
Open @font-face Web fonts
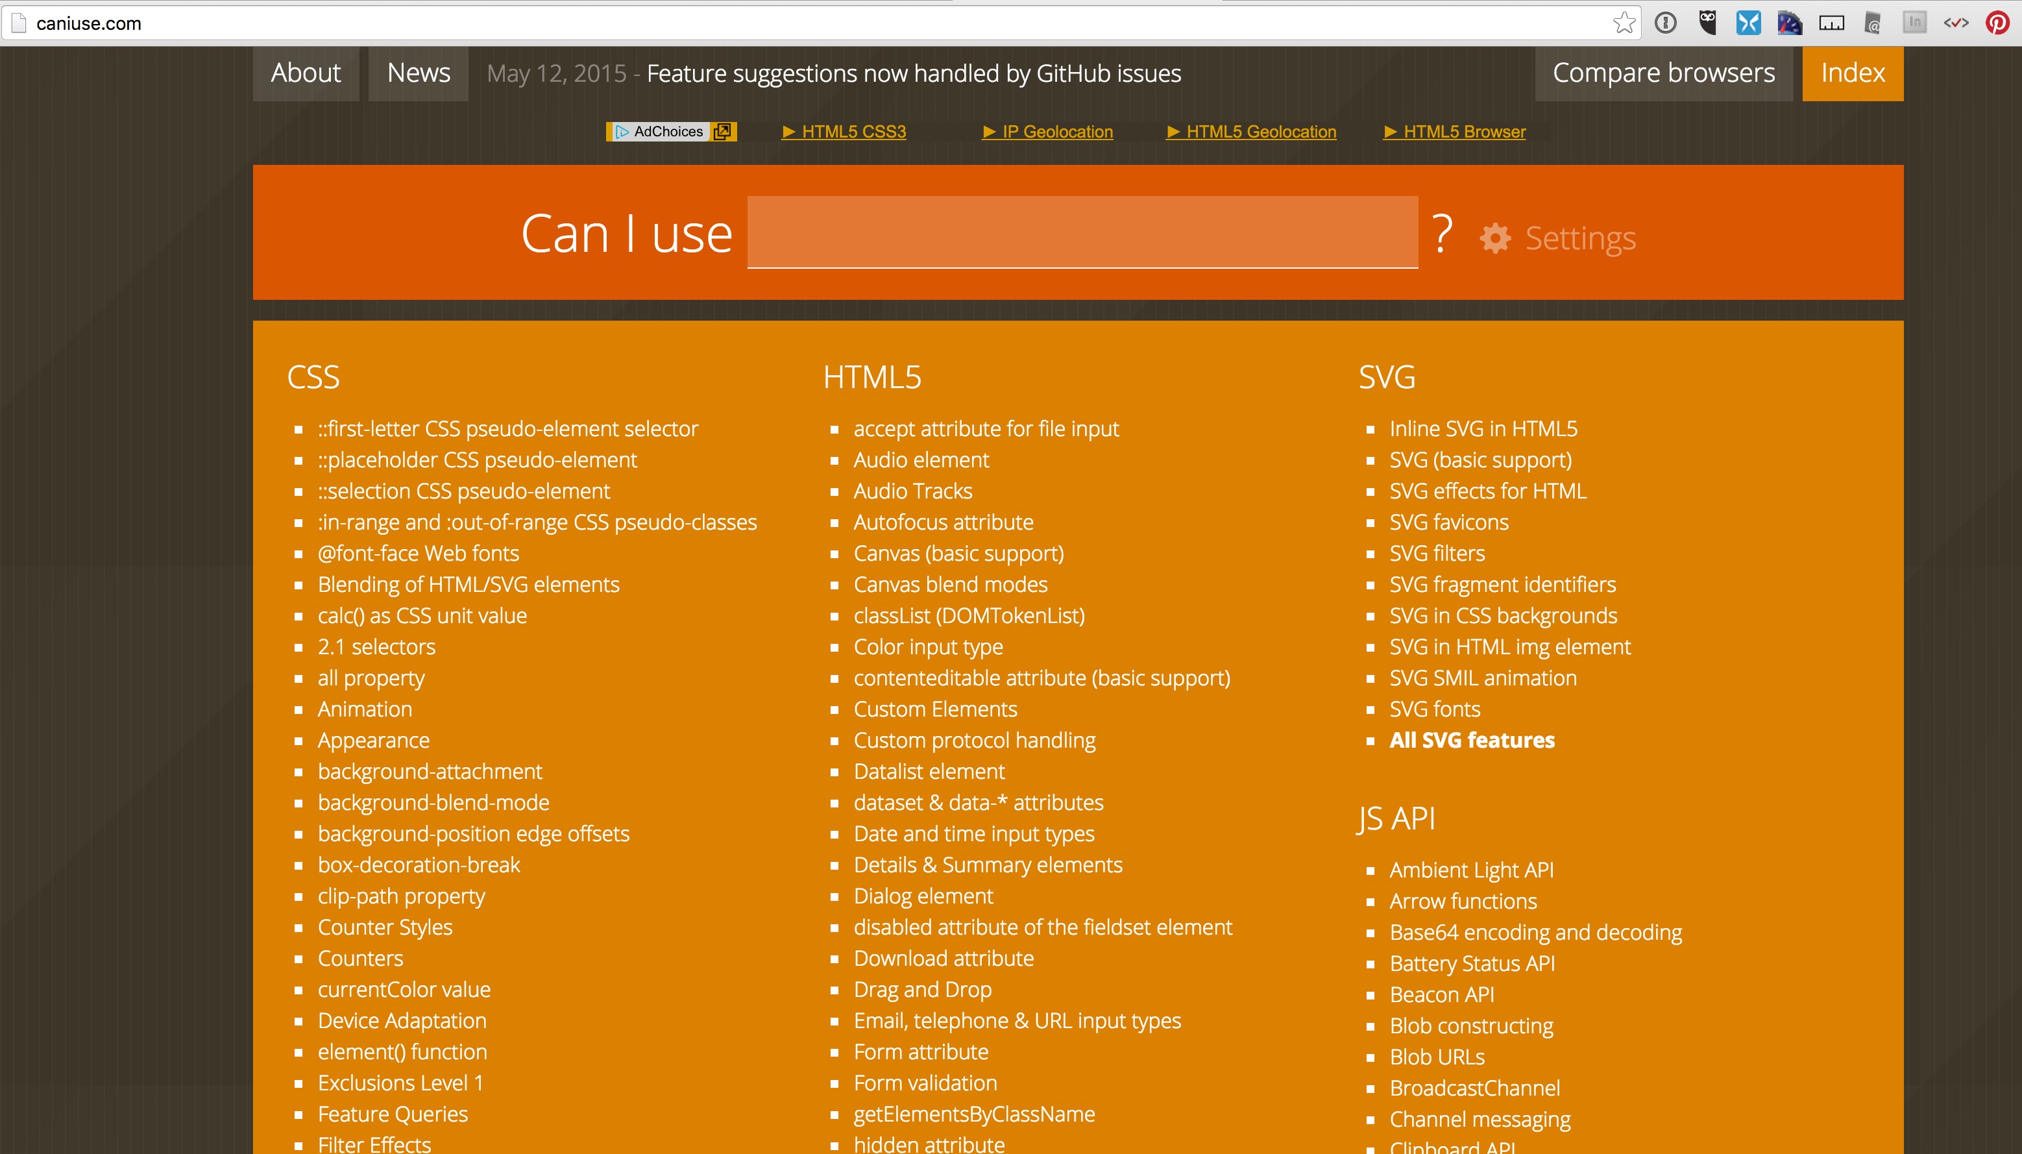click(x=419, y=553)
